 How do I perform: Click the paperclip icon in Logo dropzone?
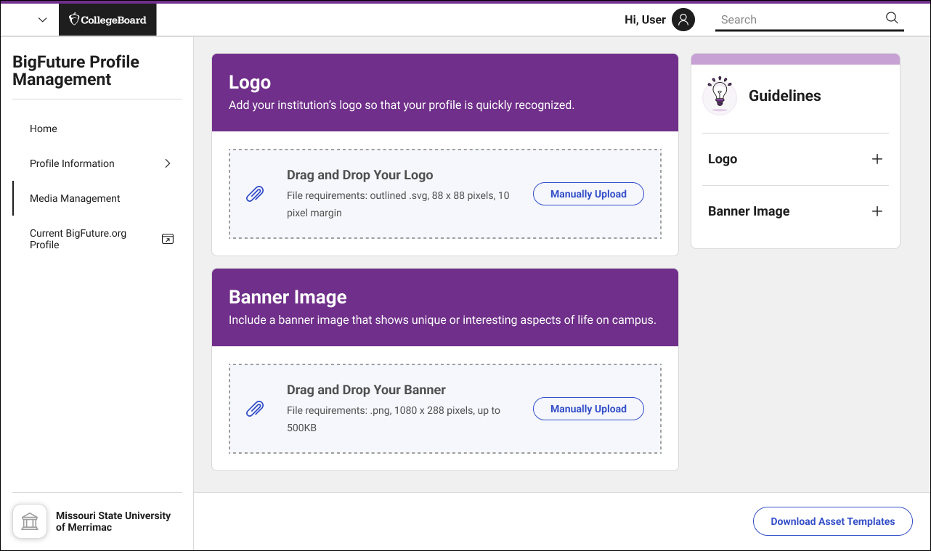255,194
